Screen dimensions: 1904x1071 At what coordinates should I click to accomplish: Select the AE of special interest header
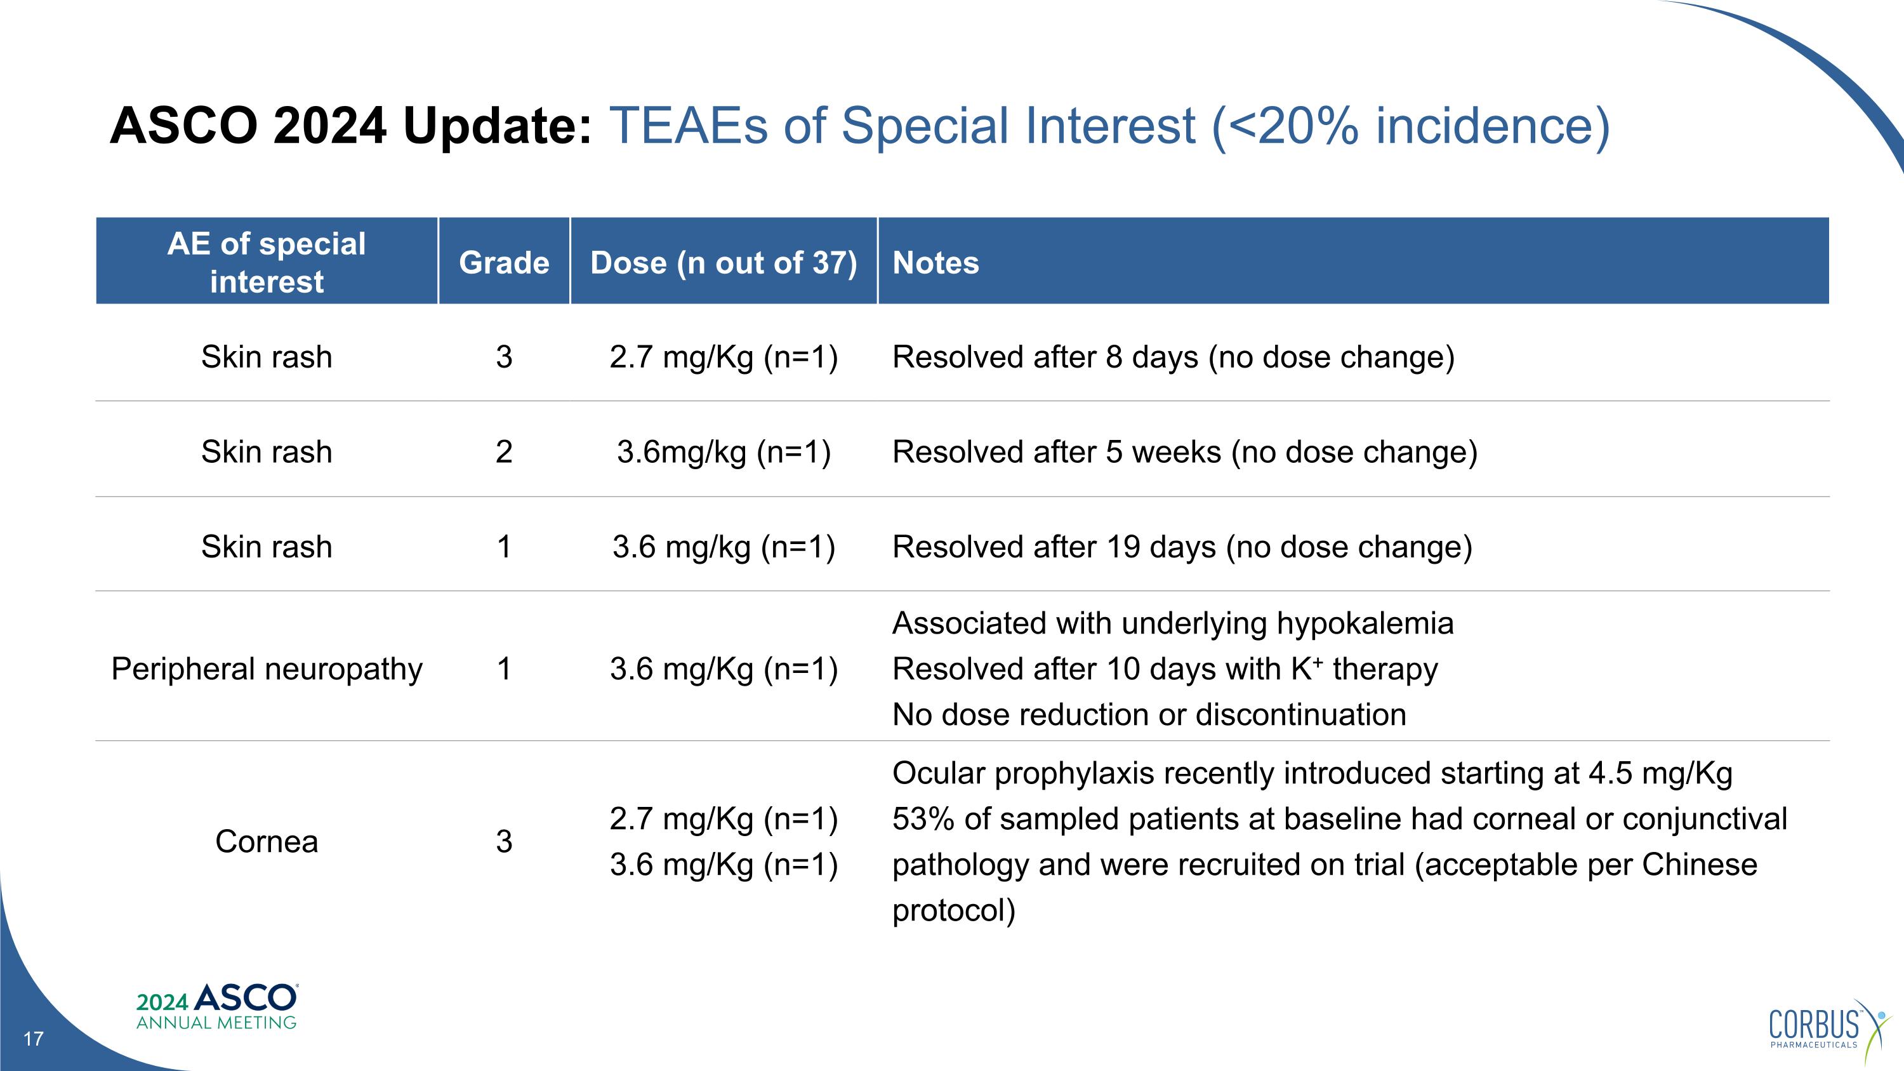click(x=266, y=262)
